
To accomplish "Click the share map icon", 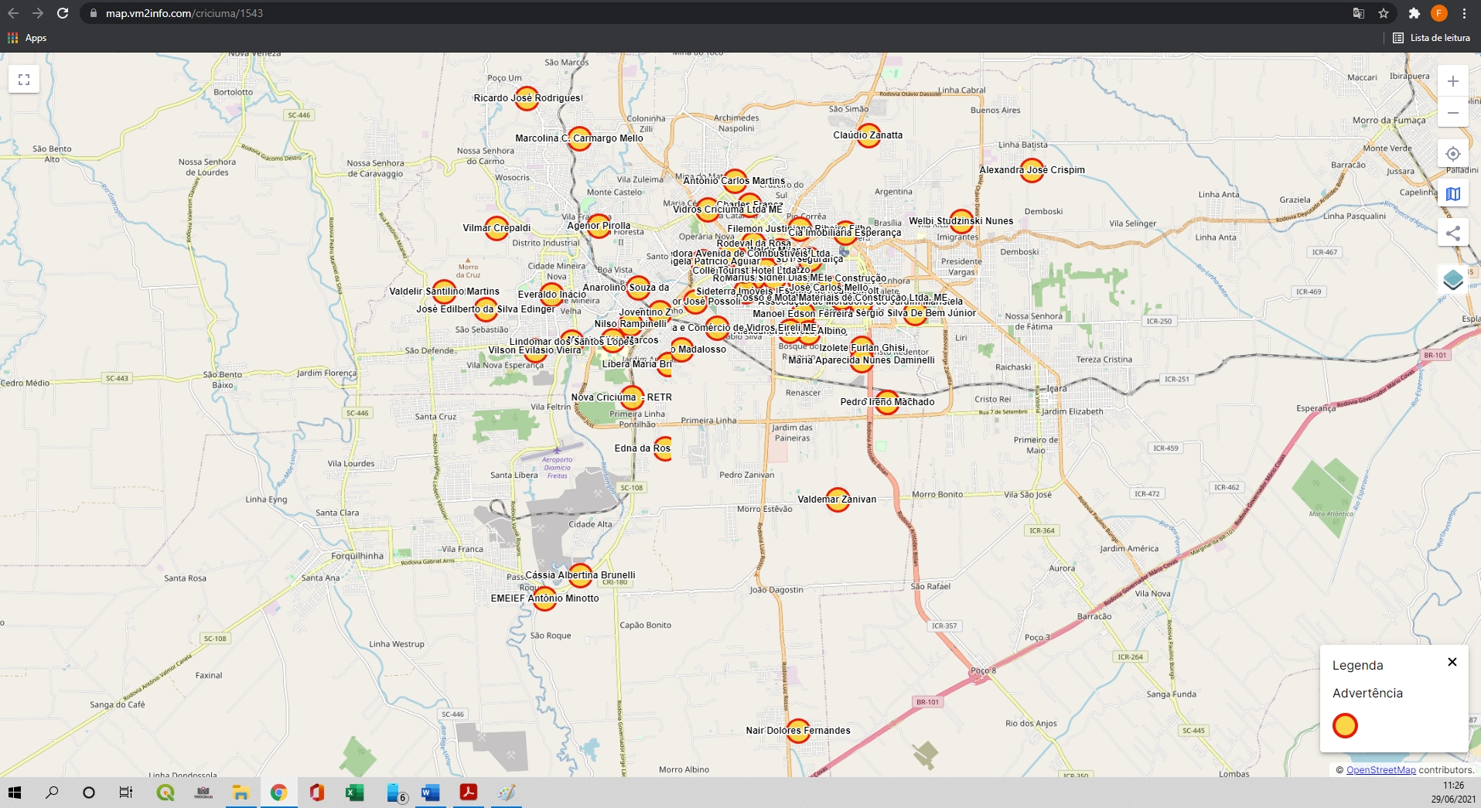I will 1452,233.
